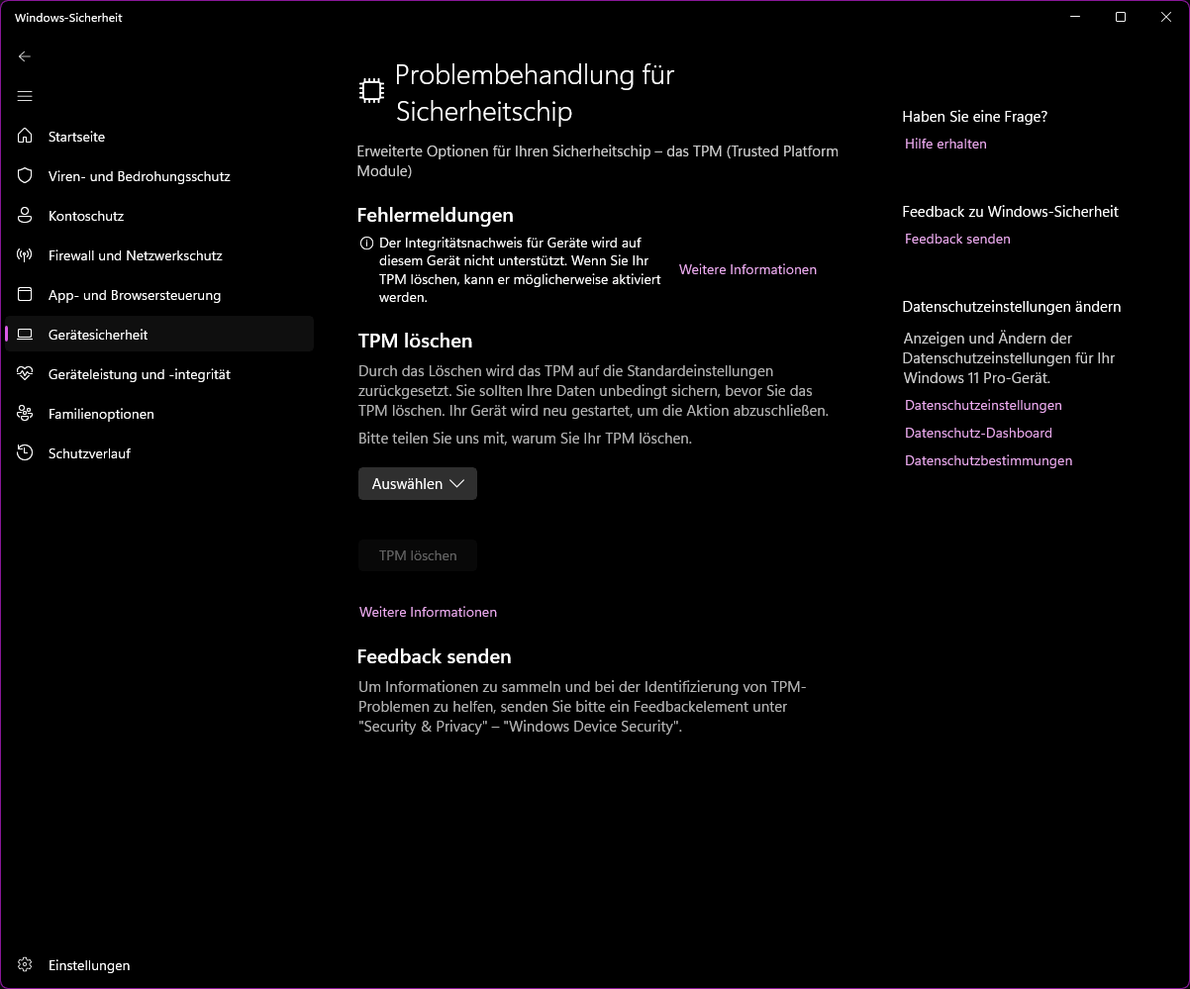Click the Familienoptionen people icon
The width and height of the screenshot is (1190, 989).
pyautogui.click(x=26, y=413)
